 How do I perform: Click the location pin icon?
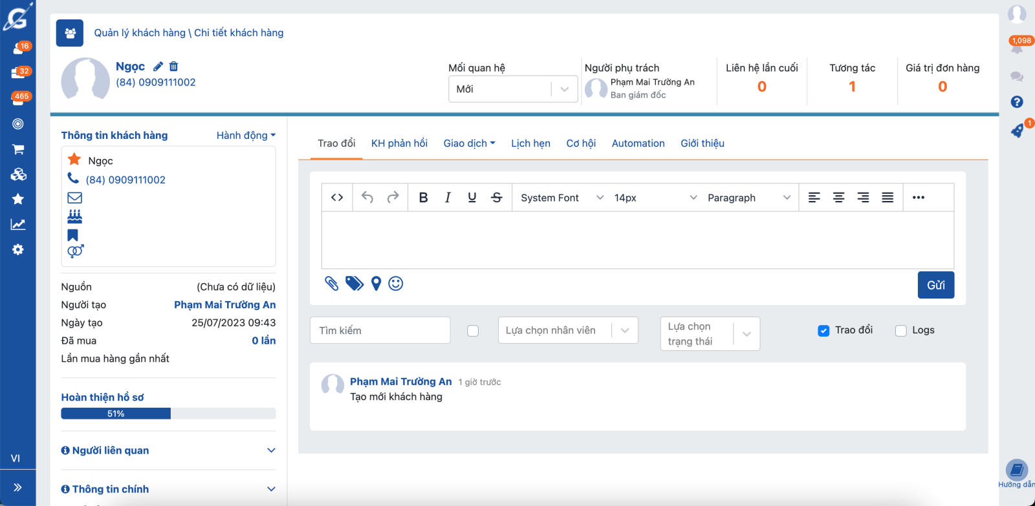tap(376, 284)
